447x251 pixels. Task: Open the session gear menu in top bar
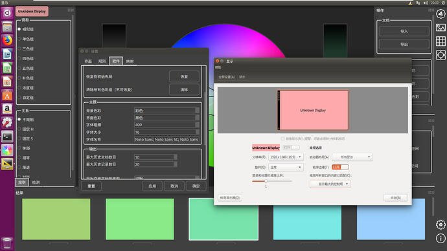click(x=444, y=3)
